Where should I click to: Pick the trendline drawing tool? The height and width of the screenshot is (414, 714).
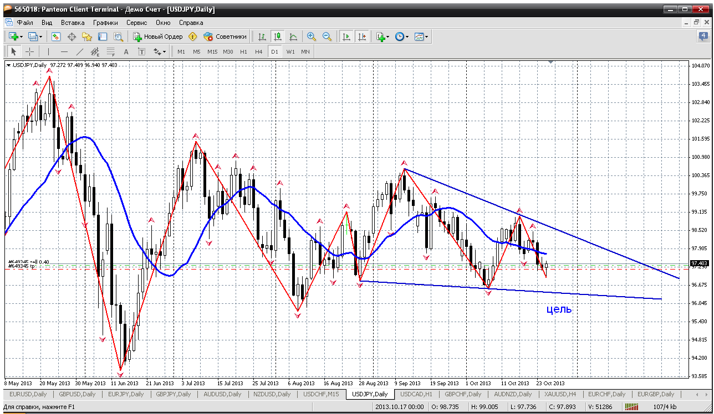coord(79,51)
